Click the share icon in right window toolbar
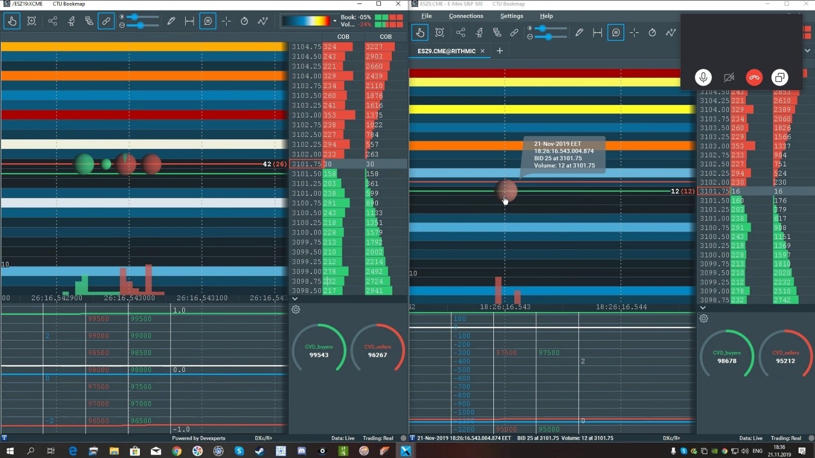 (461, 33)
